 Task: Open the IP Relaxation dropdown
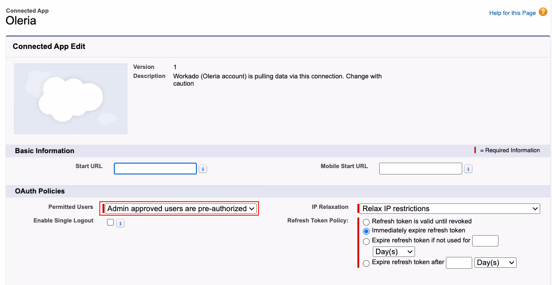click(450, 208)
